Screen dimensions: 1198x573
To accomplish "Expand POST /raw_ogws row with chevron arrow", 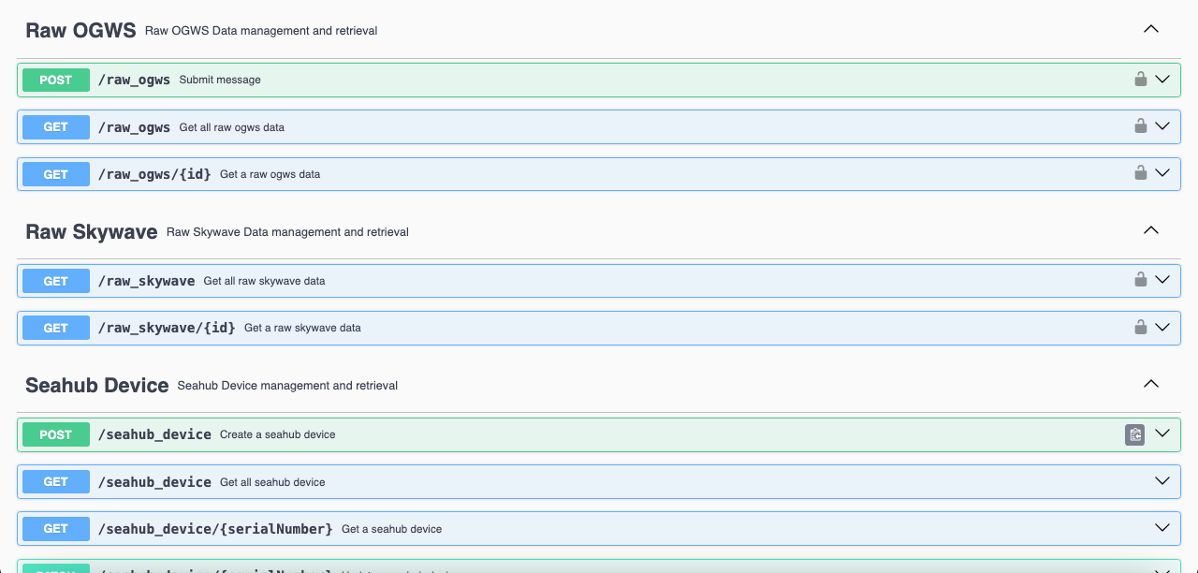I will [x=1162, y=80].
